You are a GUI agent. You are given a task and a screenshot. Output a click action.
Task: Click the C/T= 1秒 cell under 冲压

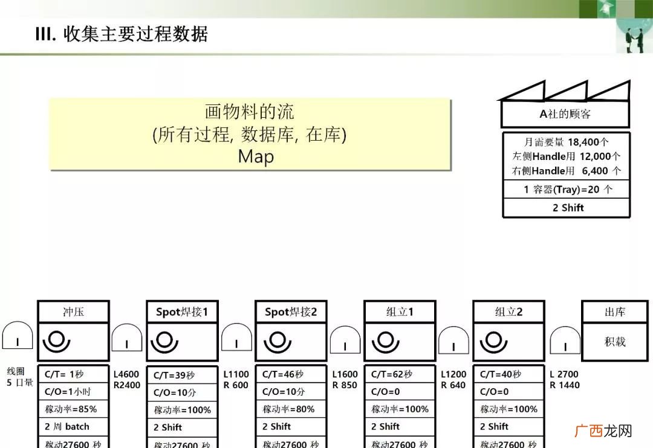point(73,374)
